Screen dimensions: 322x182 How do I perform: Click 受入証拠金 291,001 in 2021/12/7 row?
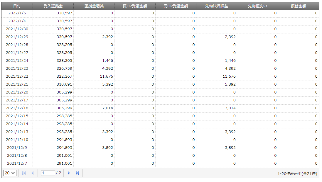[65, 163]
